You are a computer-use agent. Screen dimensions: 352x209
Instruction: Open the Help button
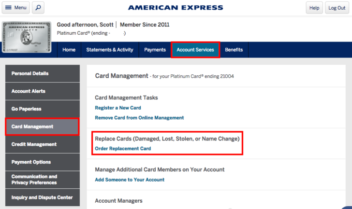click(314, 8)
